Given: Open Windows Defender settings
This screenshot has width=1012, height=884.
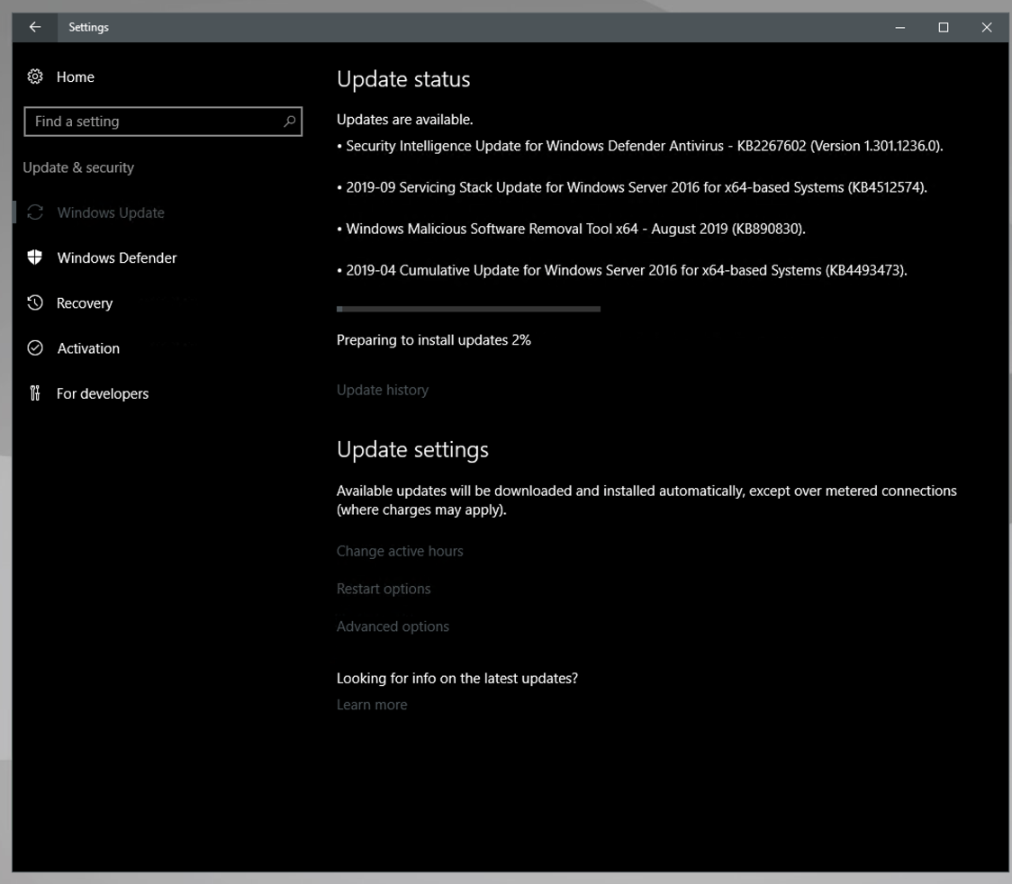Looking at the screenshot, I should coord(116,257).
